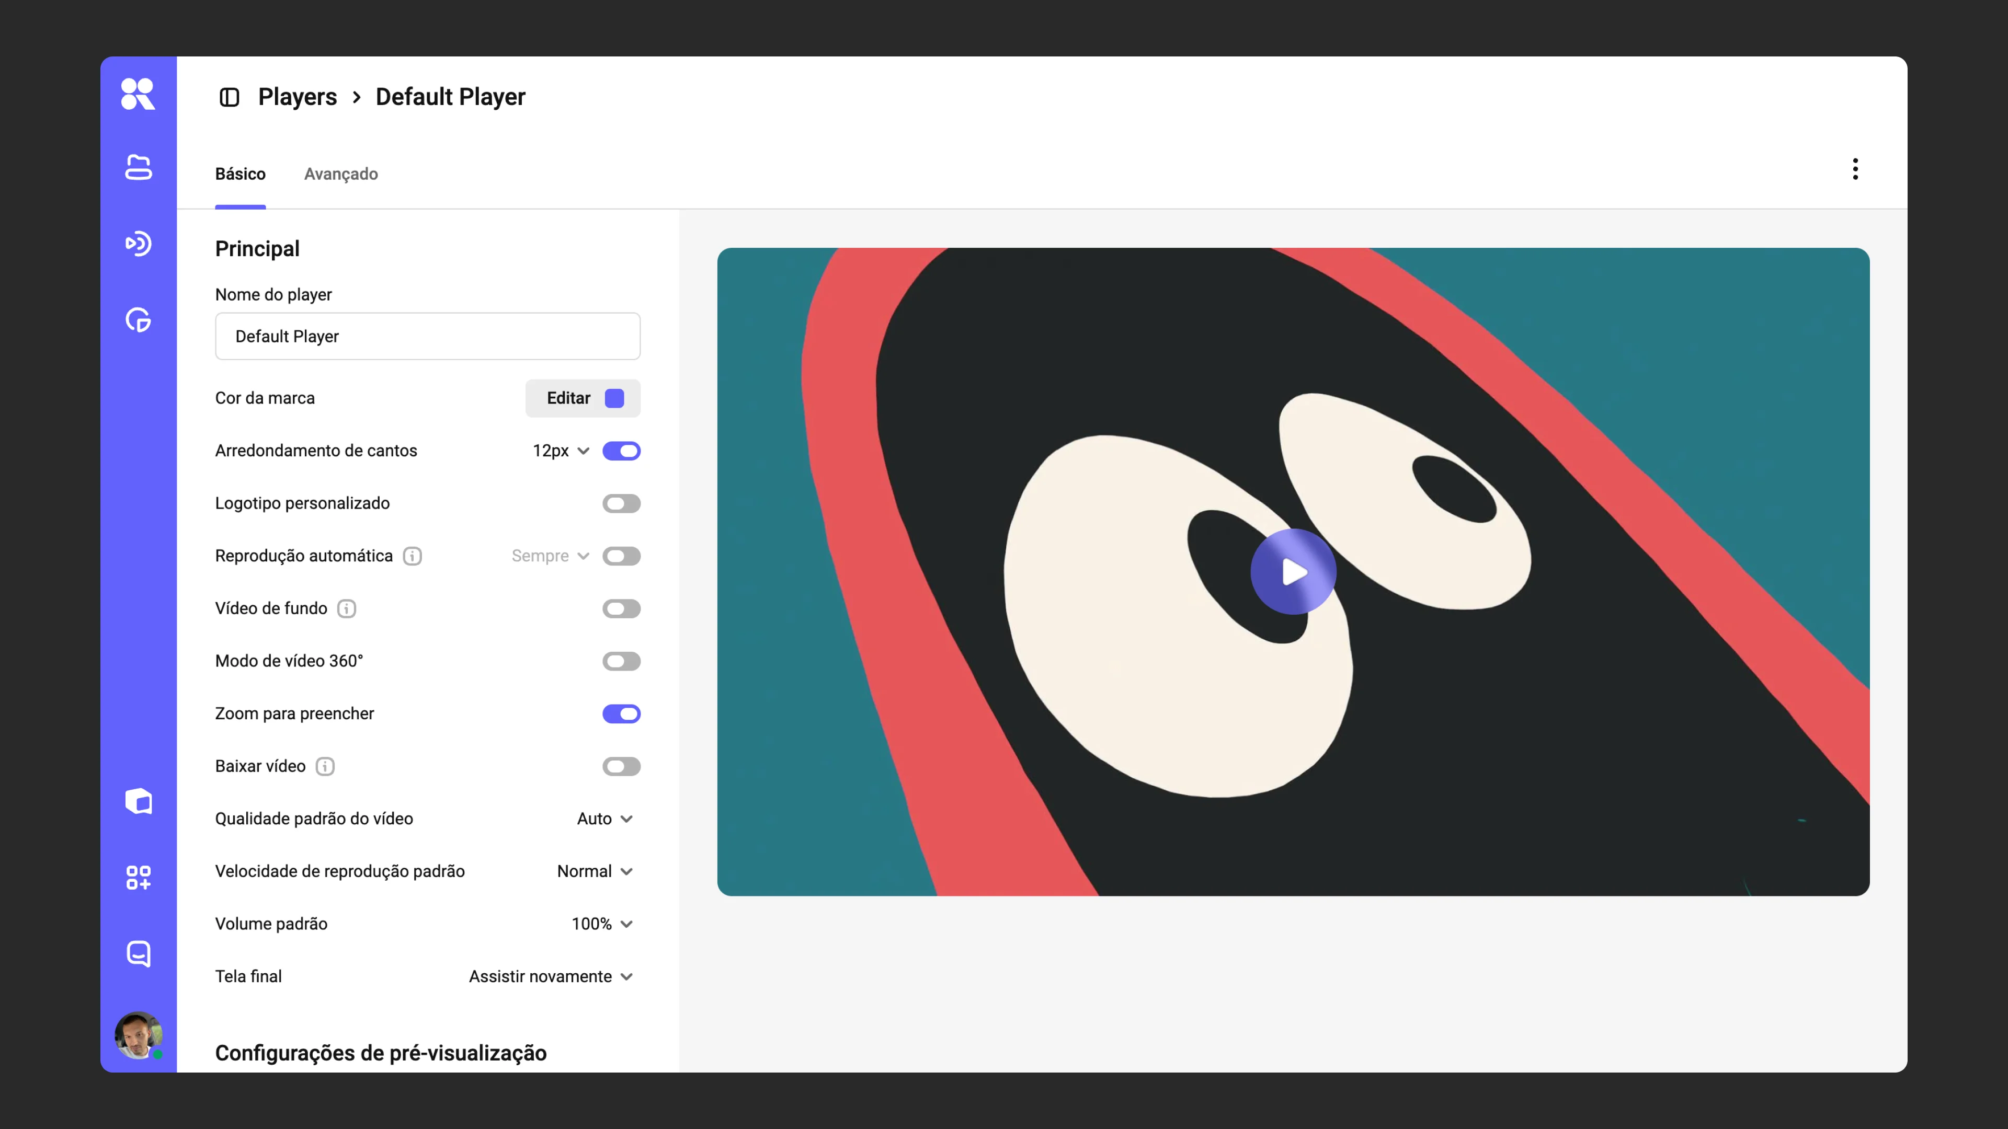Open the add apps grid icon in the sidebar
Screen dimensions: 2008x1129
[x=138, y=878]
